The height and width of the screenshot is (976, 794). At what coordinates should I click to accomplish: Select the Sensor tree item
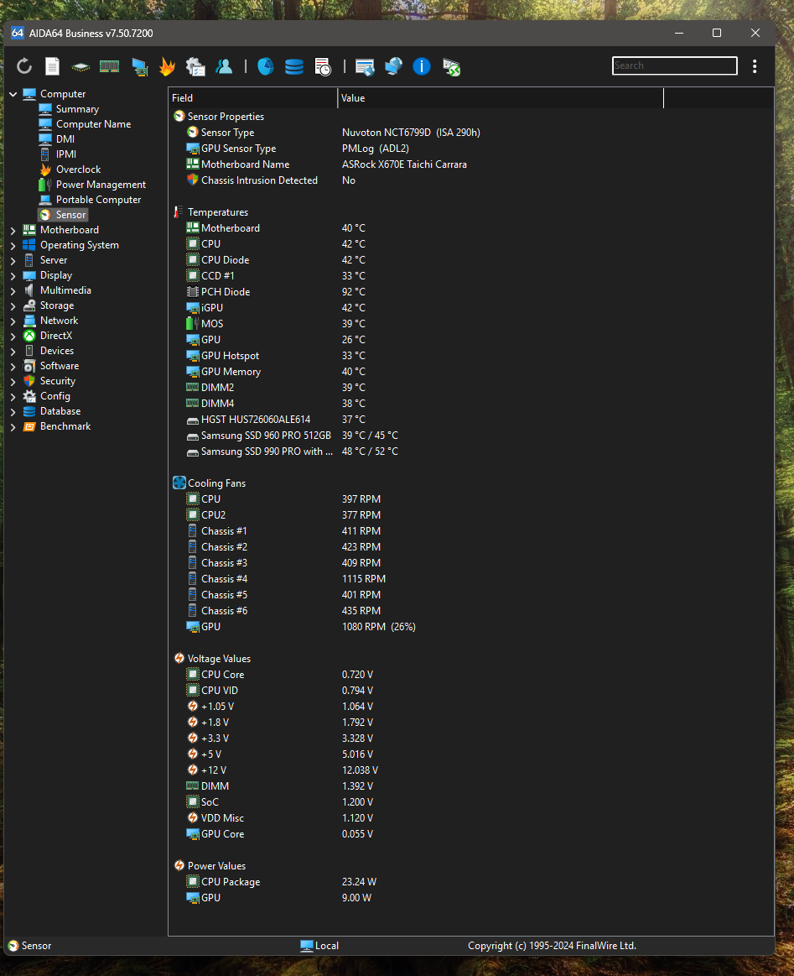tap(71, 215)
